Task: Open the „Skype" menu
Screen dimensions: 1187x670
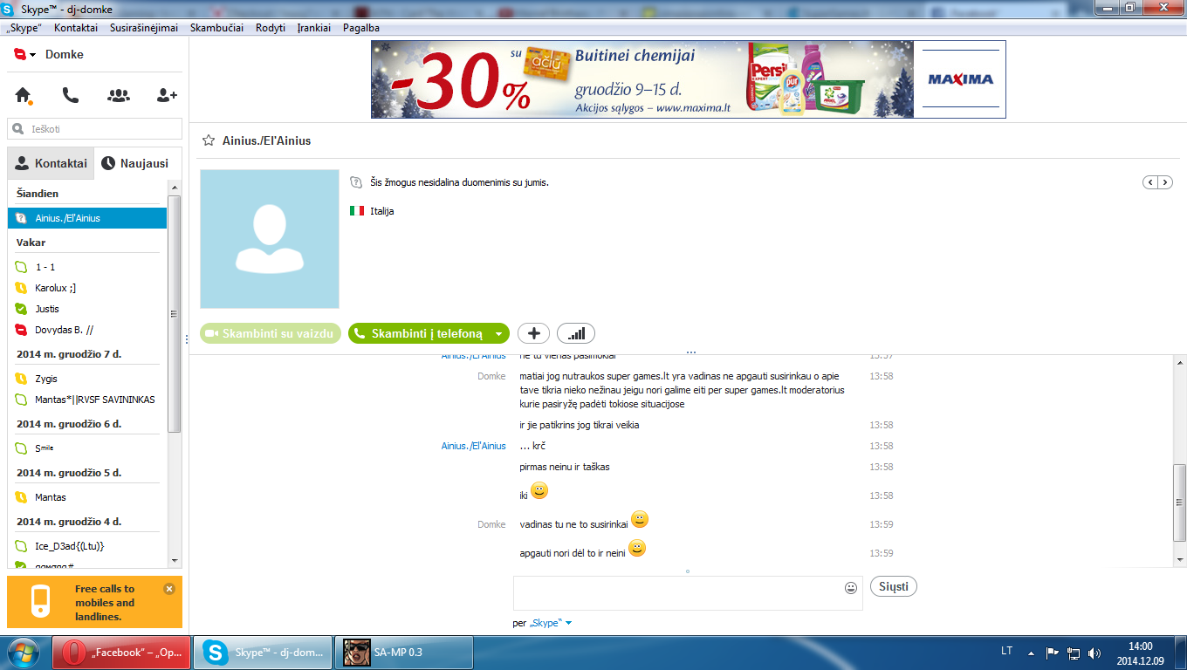Action: pos(24,28)
